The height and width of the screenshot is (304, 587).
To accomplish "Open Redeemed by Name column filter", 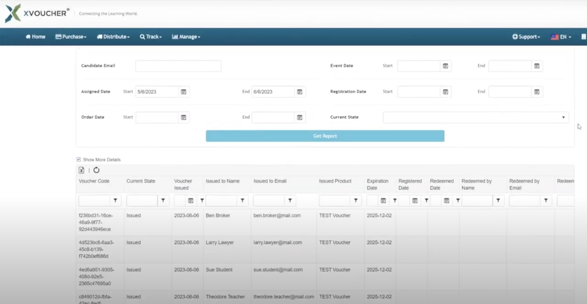I will (498, 201).
